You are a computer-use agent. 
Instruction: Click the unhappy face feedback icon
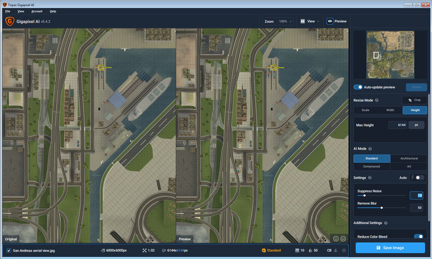343,238
